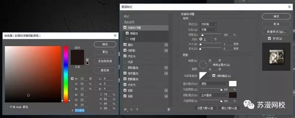Click the Soften (软化) slider track
Viewport: 295px width, 118px height.
point(211,48)
